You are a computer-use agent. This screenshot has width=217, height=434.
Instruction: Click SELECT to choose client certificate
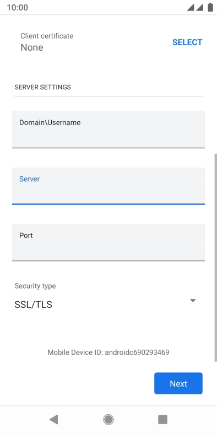187,42
